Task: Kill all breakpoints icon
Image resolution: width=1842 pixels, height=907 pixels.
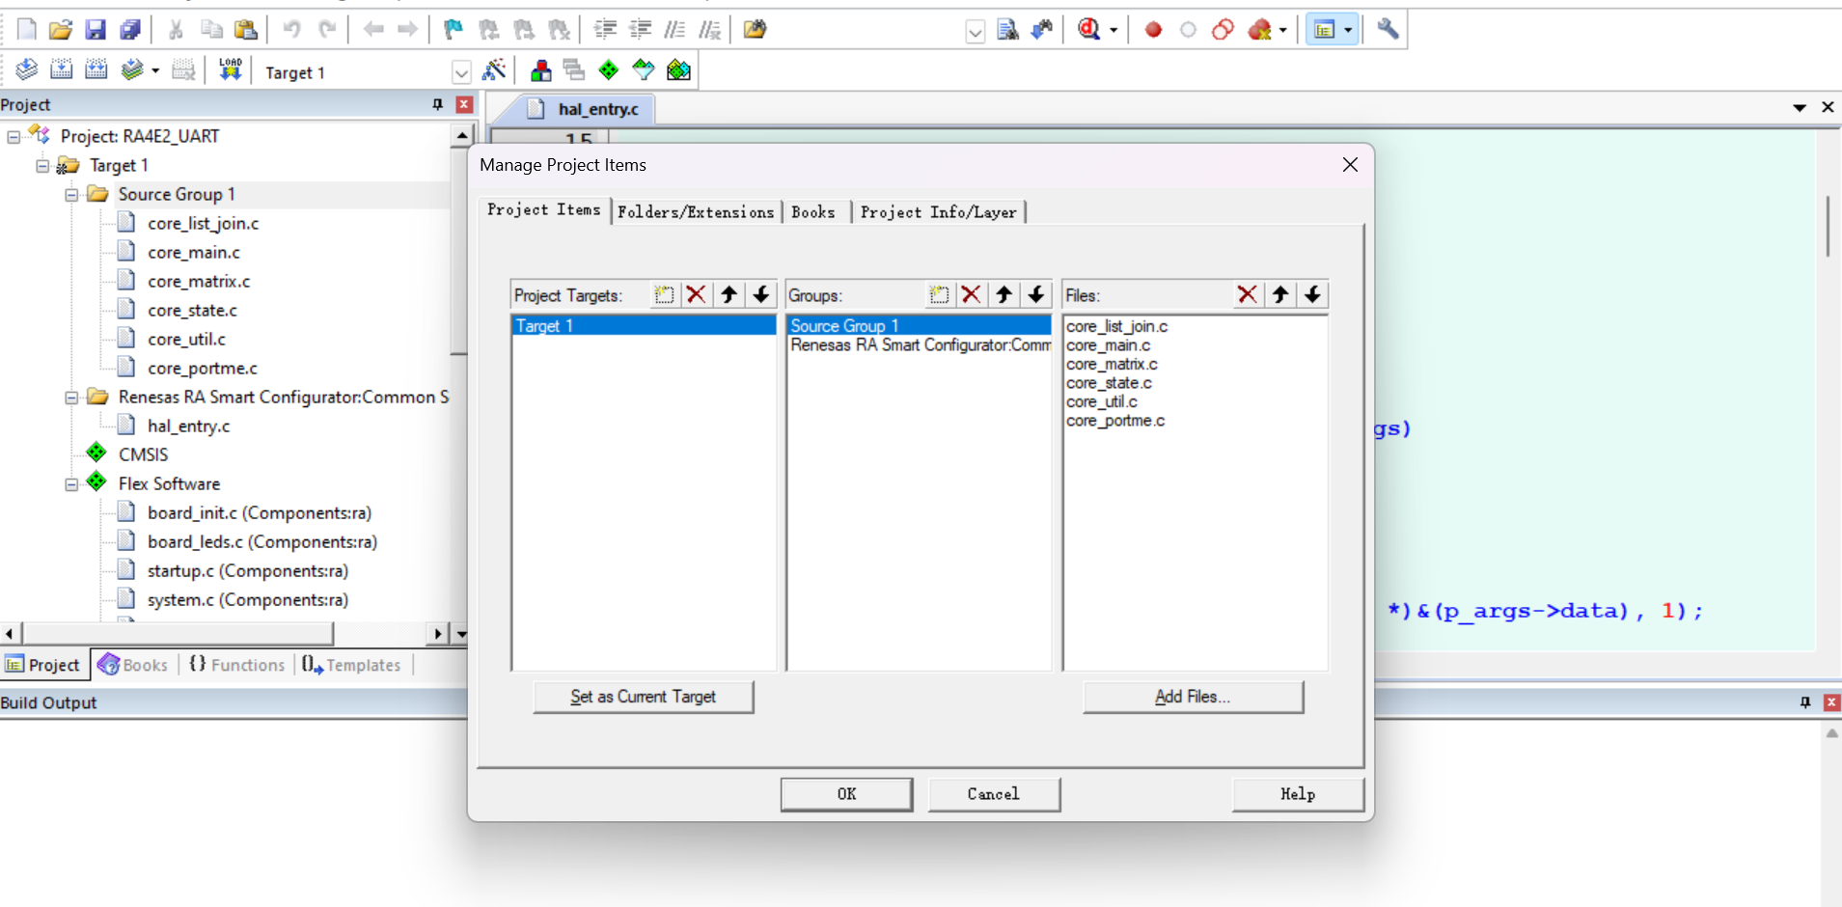Action: tap(1260, 29)
